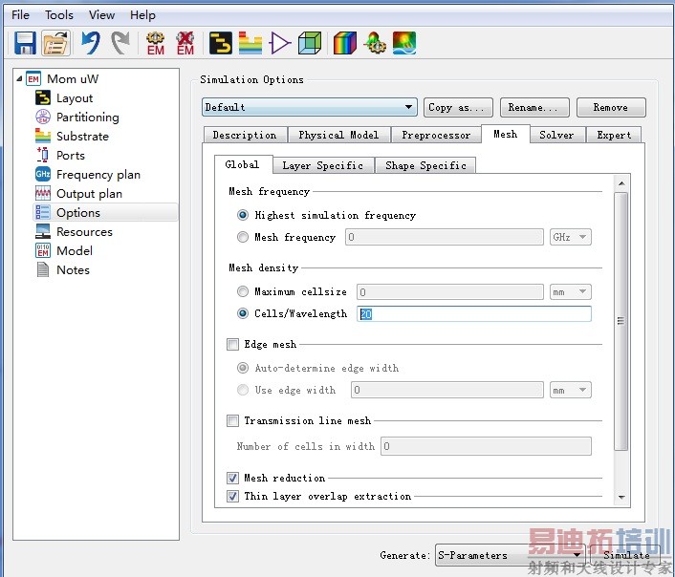
Task: Open the file folder toolbar icon
Action: click(56, 43)
